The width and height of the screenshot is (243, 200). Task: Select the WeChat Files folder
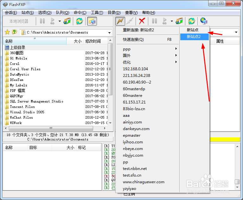[x=19, y=117]
